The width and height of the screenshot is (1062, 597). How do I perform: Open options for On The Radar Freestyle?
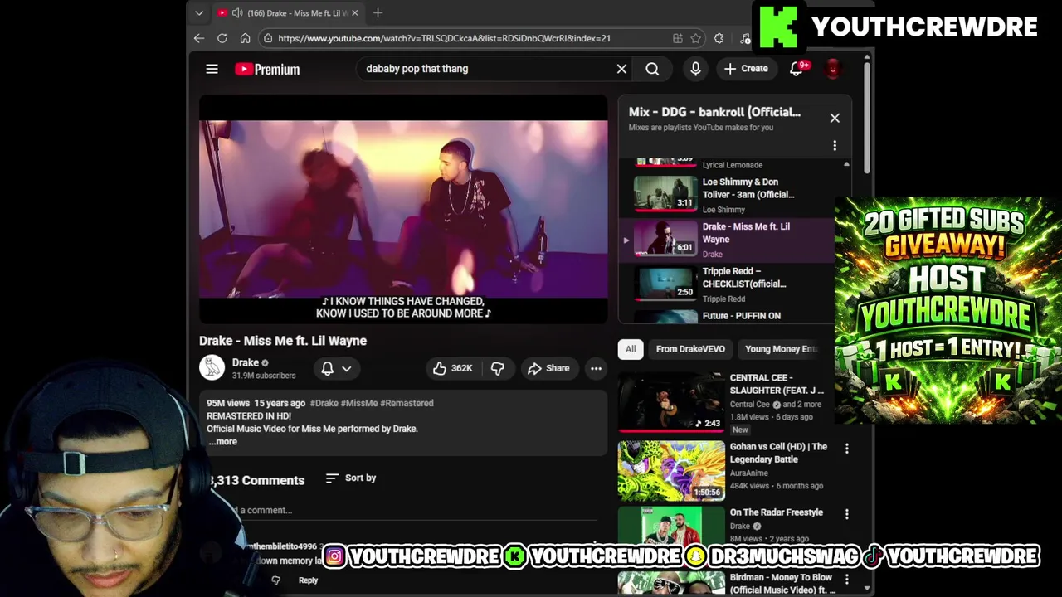click(846, 514)
